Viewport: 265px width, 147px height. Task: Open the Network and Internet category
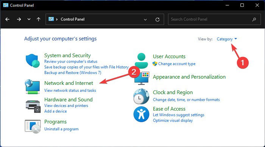click(x=69, y=83)
